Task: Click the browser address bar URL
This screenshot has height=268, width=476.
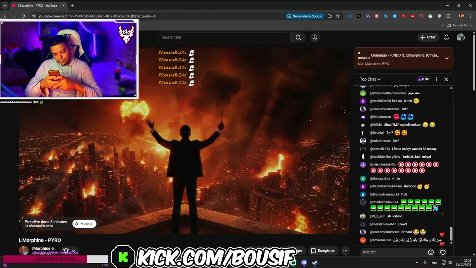Action: (97, 16)
